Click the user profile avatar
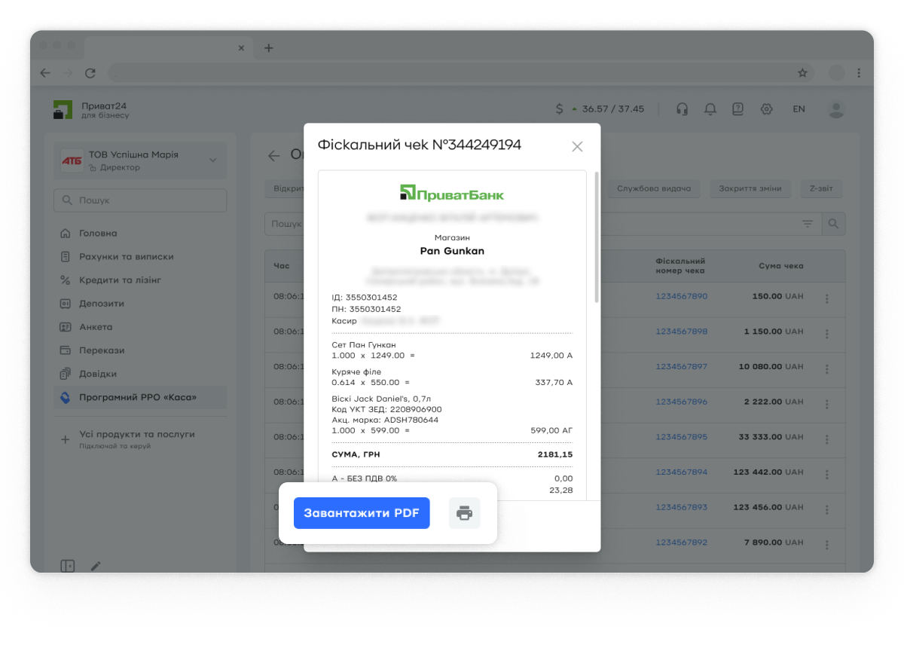 pyautogui.click(x=836, y=109)
